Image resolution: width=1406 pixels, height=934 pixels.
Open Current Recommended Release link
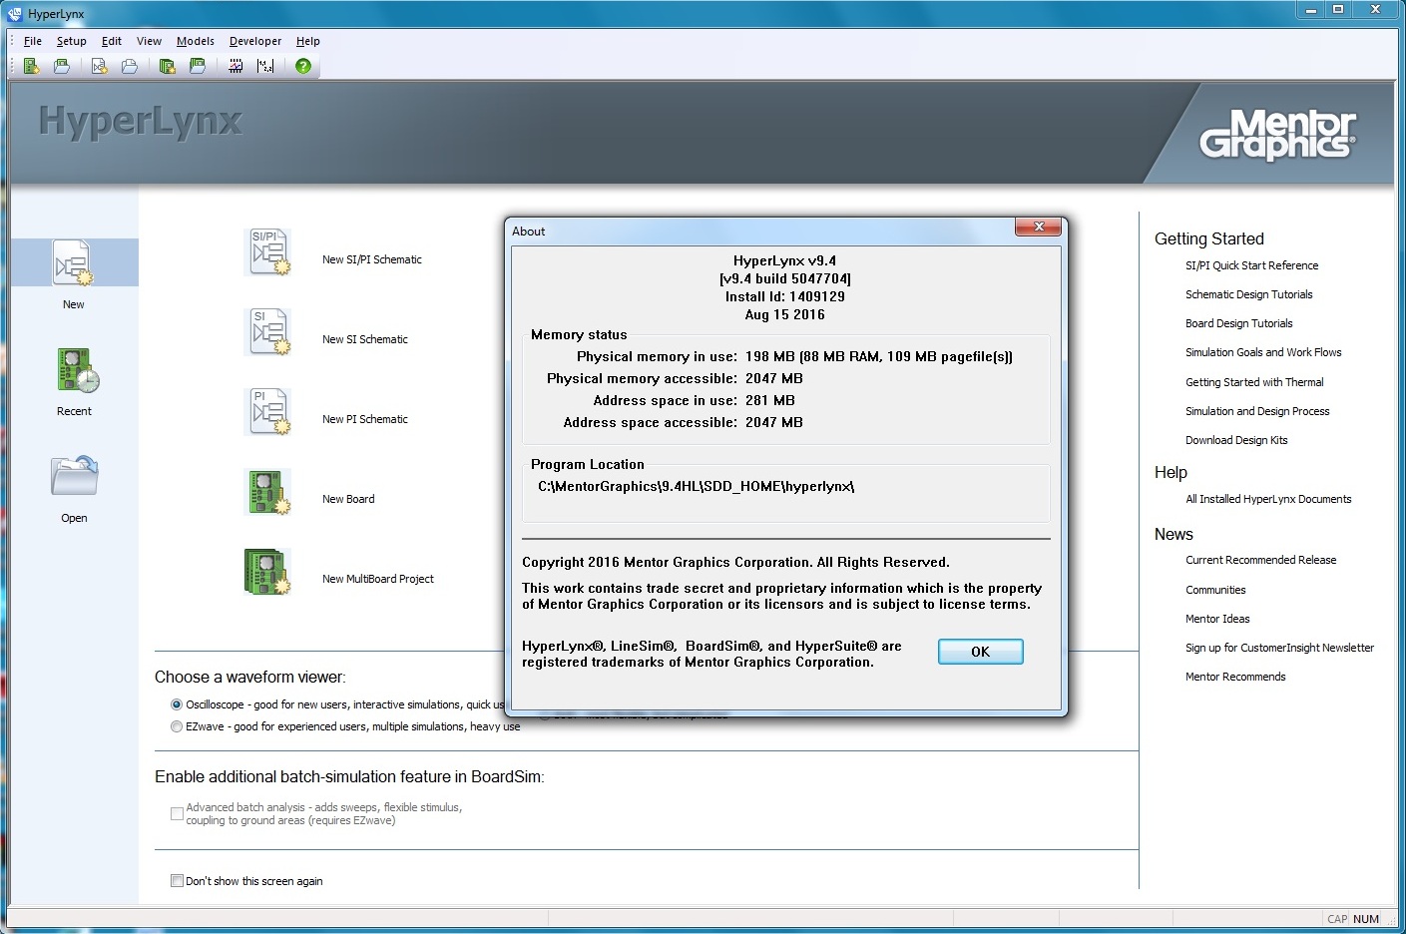coord(1260,560)
